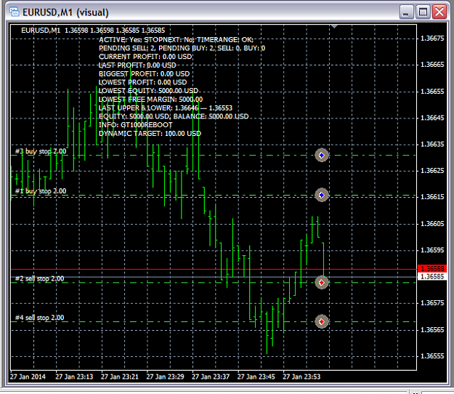The width and height of the screenshot is (454, 394).
Task: Select the '#1 buy stop 2.00' order label
Action: point(41,191)
